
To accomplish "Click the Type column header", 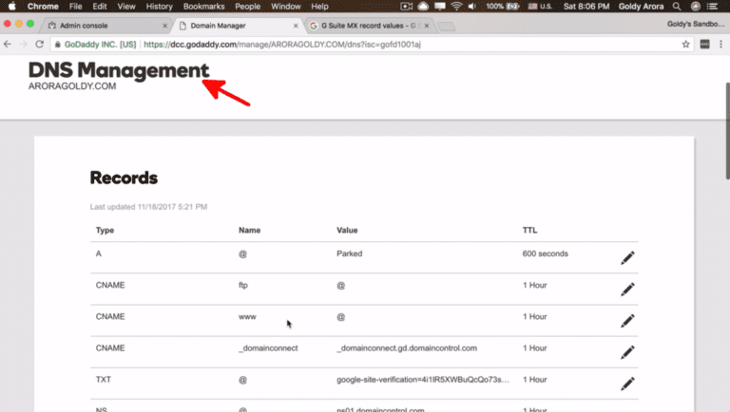I will (105, 230).
